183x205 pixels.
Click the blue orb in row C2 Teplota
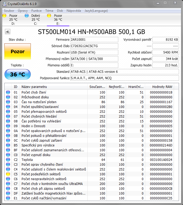click(x=8, y=160)
